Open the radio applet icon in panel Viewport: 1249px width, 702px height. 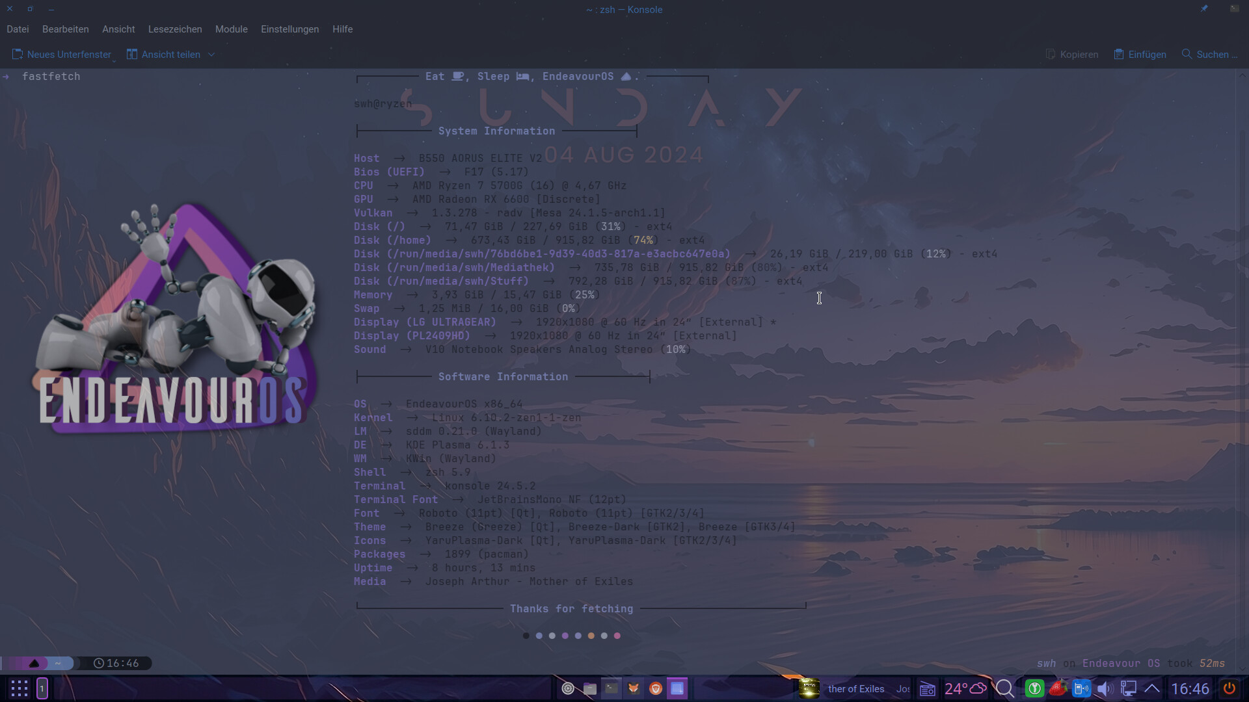[927, 688]
